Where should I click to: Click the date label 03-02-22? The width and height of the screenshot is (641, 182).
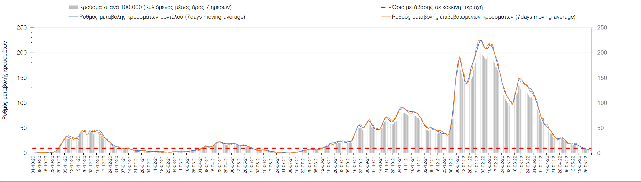pos(483,165)
